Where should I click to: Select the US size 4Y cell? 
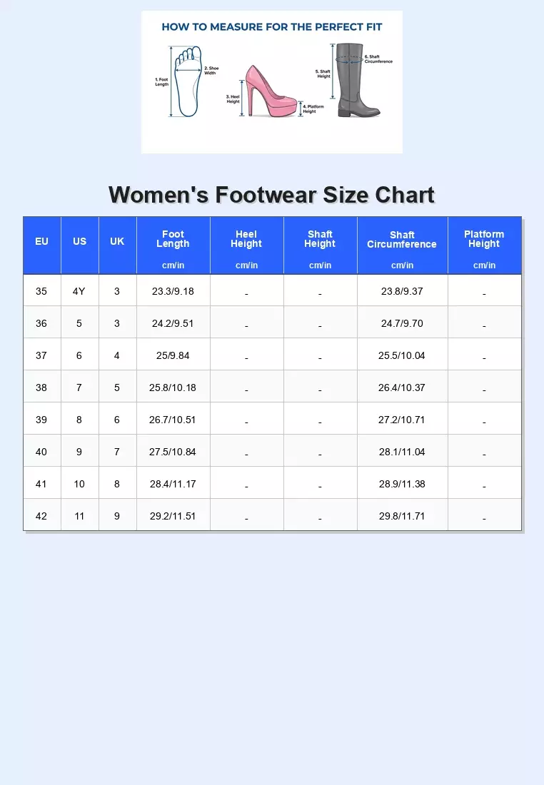[79, 291]
